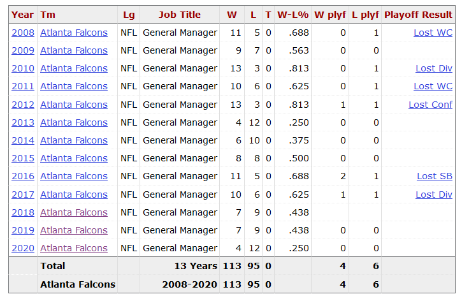
Task: Click the Job Title column header
Action: (x=180, y=15)
